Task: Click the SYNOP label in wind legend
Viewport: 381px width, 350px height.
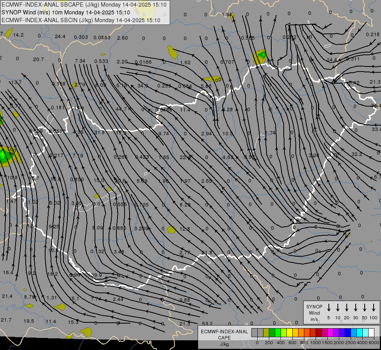Action: tap(314, 306)
